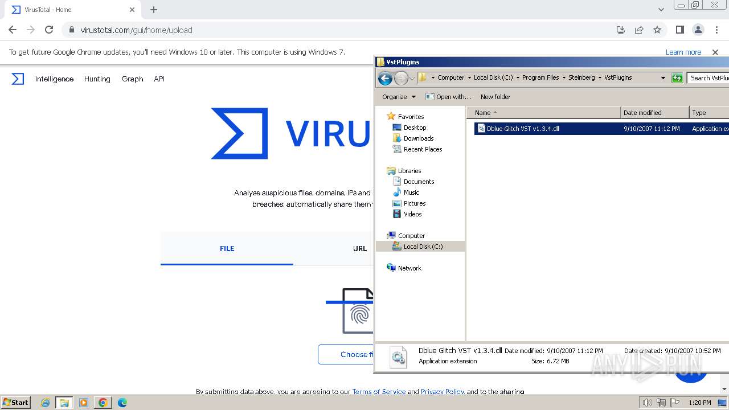
Task: Open Privacy Policy link
Action: point(443,391)
